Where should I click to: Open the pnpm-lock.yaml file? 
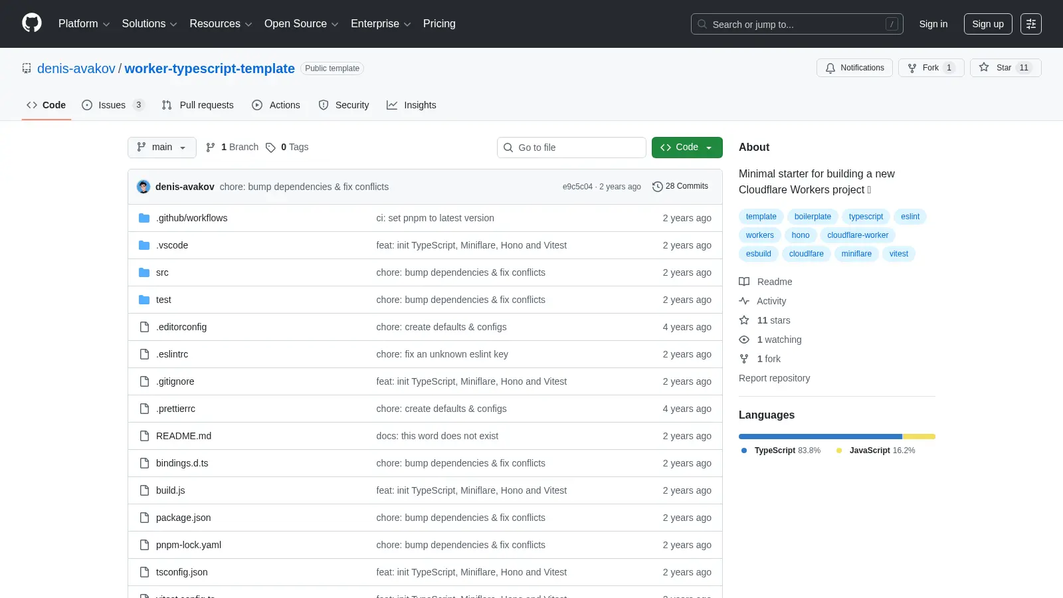tap(189, 545)
